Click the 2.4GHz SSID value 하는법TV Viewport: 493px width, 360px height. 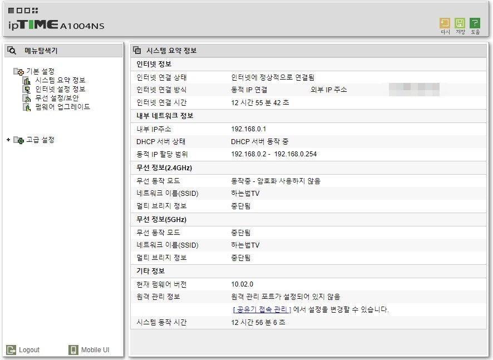[x=245, y=194]
